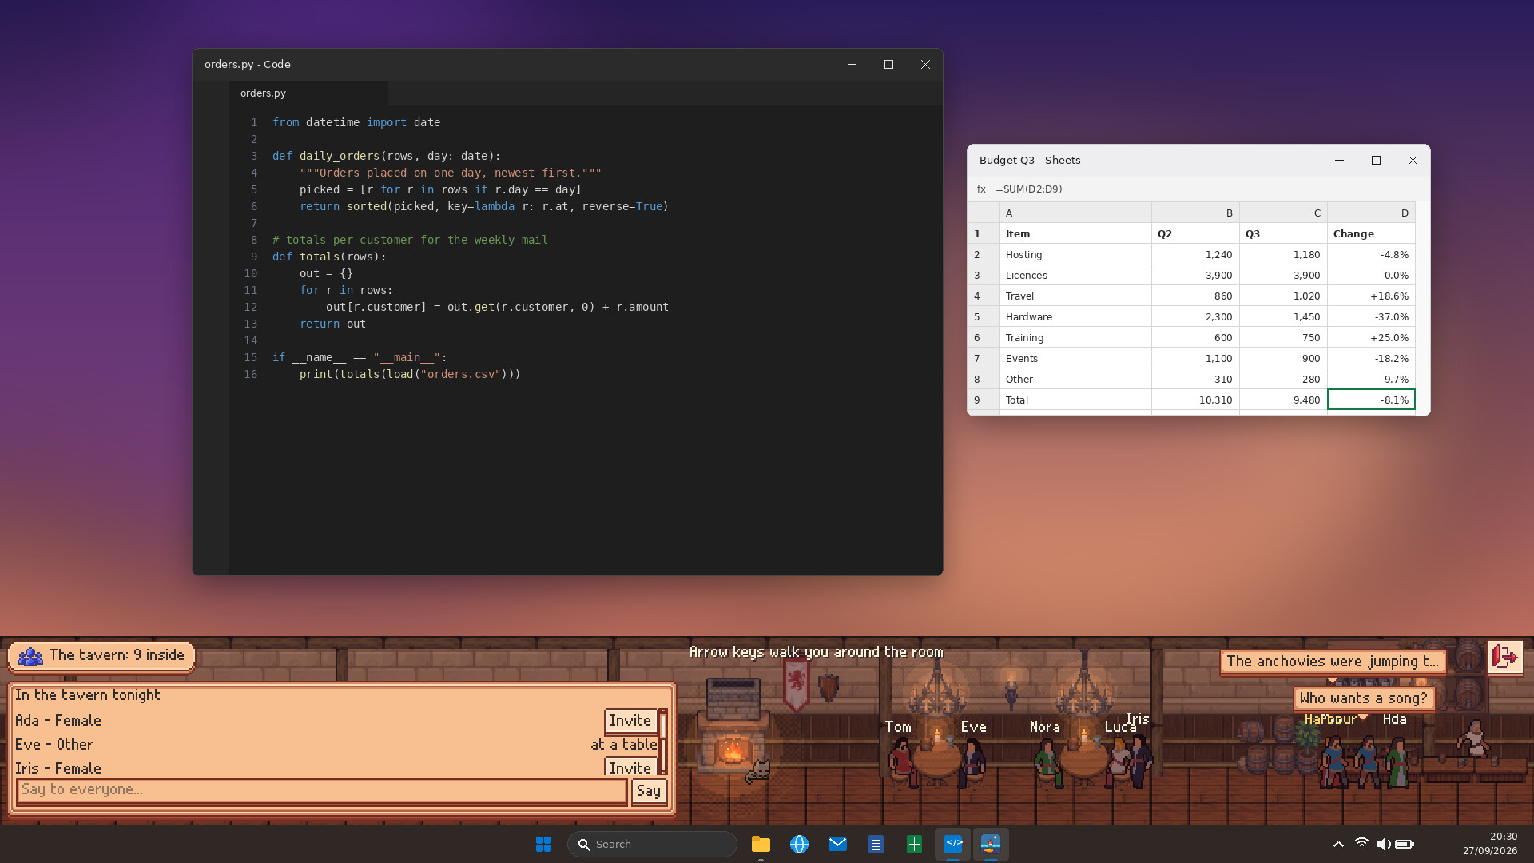Click the Say button
This screenshot has width=1534, height=863.
point(649,791)
